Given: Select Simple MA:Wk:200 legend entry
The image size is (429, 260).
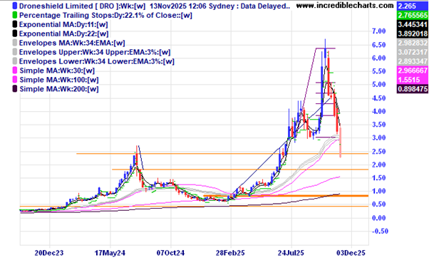Looking at the screenshot, I should pyautogui.click(x=59, y=89).
